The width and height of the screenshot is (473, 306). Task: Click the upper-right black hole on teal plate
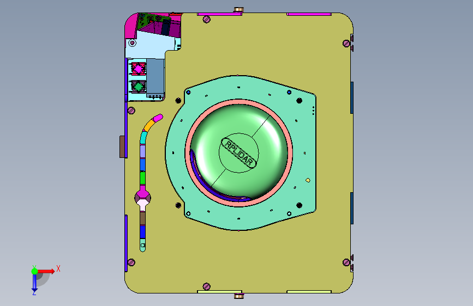coord(300,101)
